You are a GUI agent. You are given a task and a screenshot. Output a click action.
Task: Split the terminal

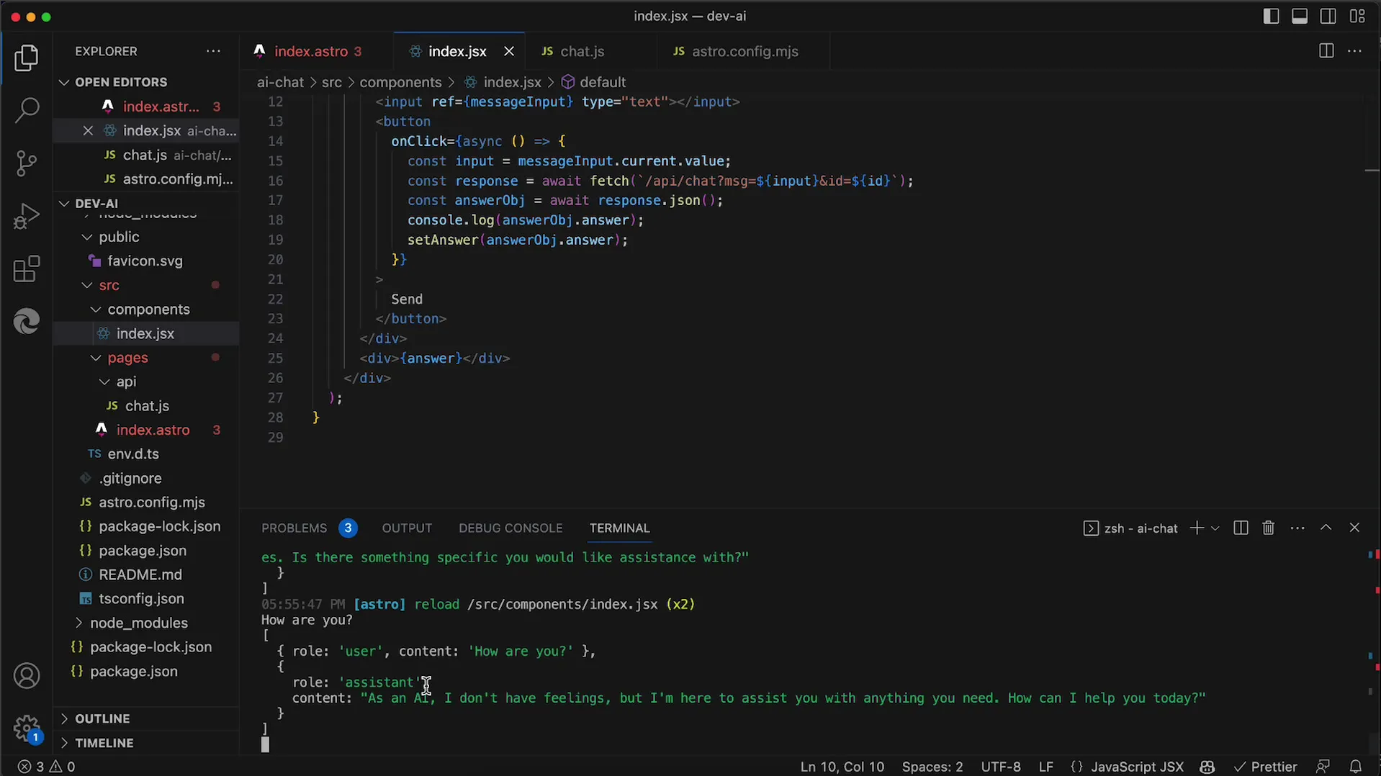pyautogui.click(x=1240, y=528)
